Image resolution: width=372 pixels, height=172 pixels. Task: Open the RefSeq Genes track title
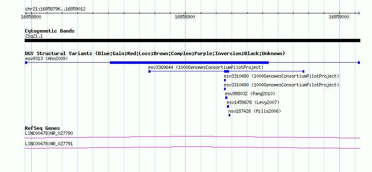tap(43, 129)
